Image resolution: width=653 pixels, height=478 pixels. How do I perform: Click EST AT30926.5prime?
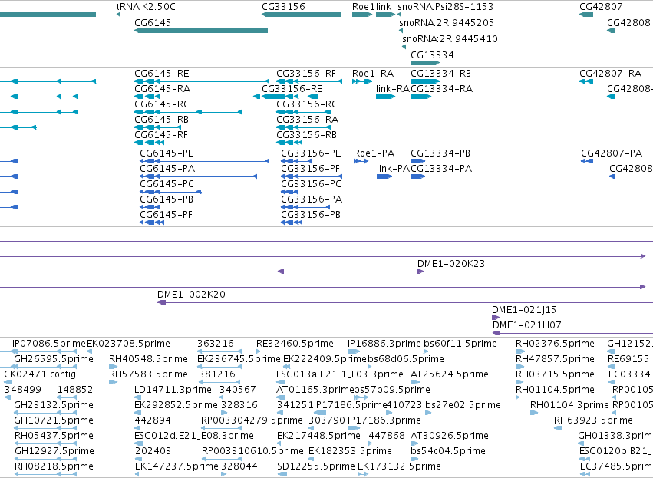coord(450,436)
